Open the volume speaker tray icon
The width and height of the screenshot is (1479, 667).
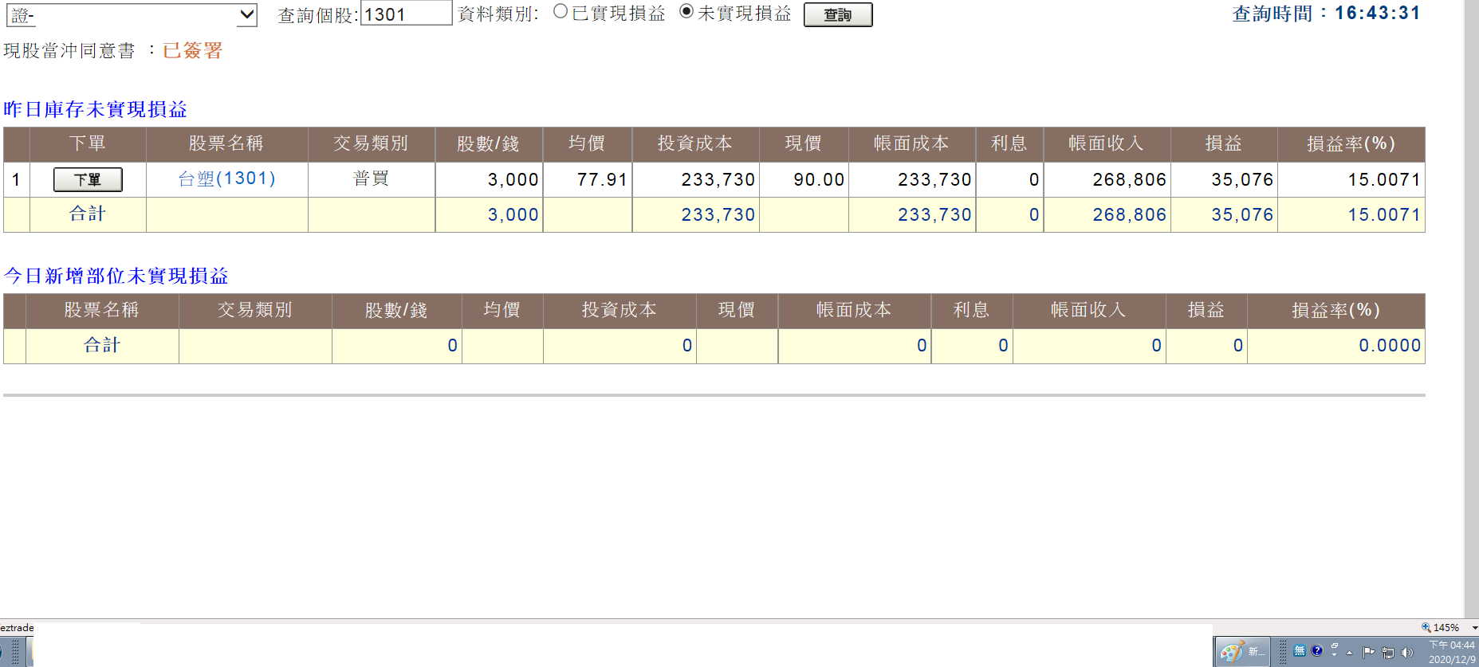coord(1407,653)
